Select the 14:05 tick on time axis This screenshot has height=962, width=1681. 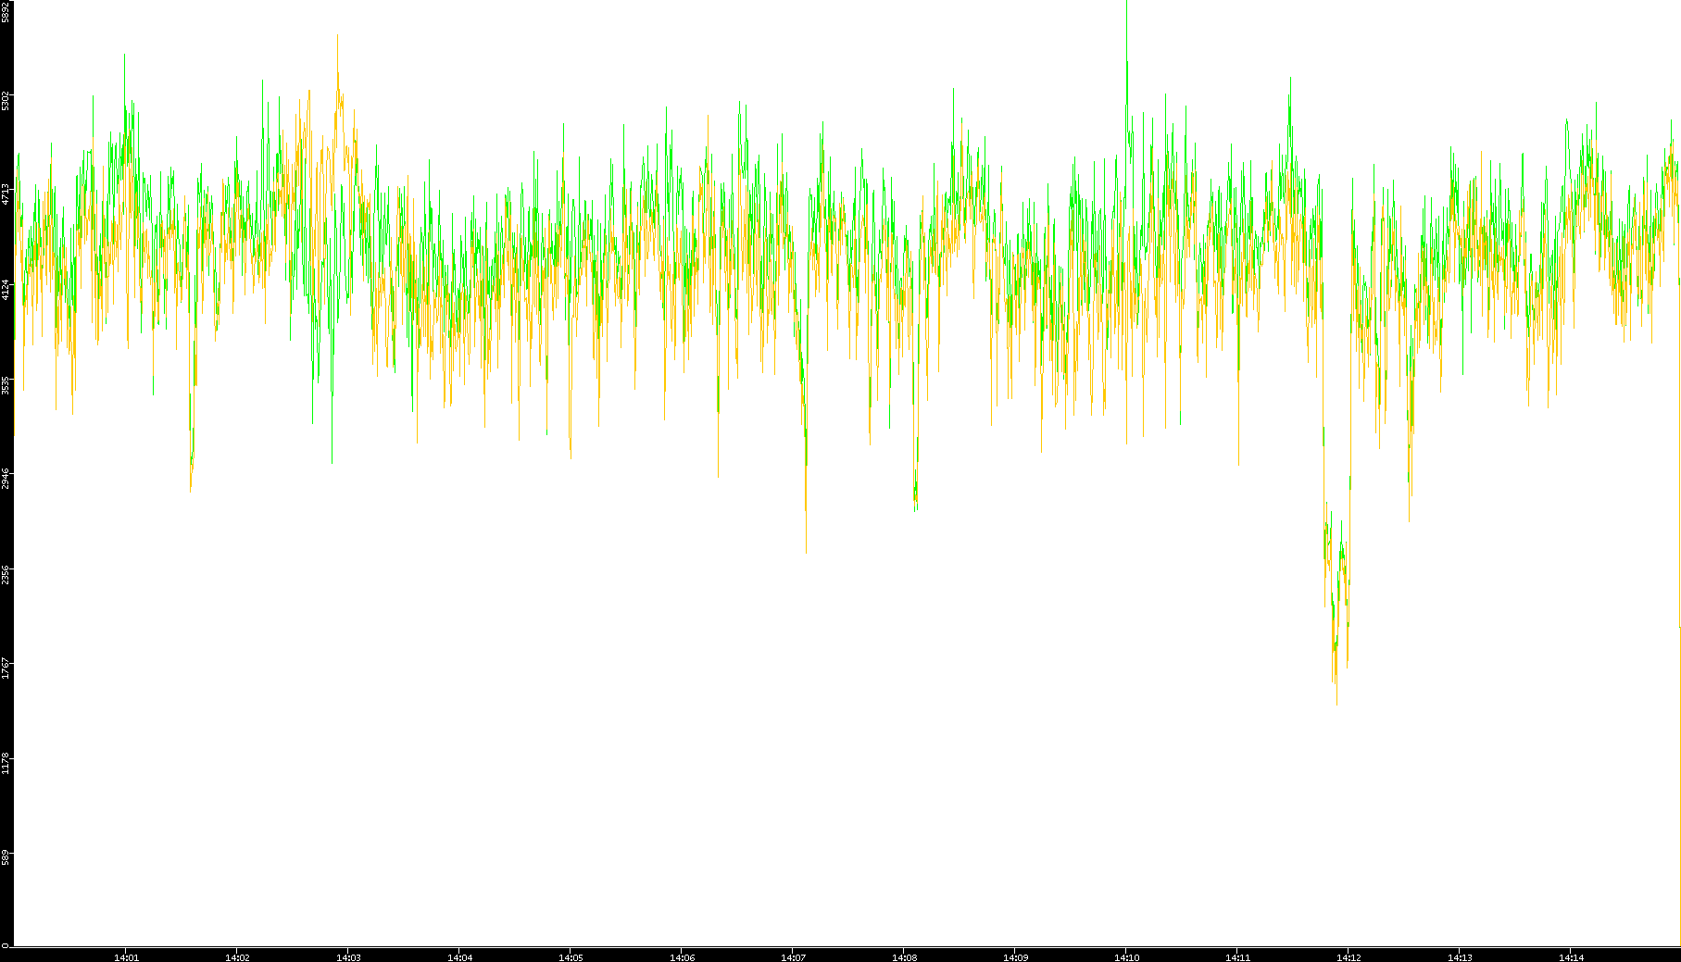coord(571,956)
